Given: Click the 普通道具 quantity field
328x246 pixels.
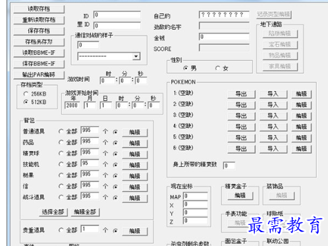Looking at the screenshot, I should (x=90, y=131).
